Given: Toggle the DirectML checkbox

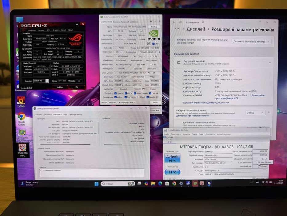Looking at the screenshot, I should [x=150, y=93].
